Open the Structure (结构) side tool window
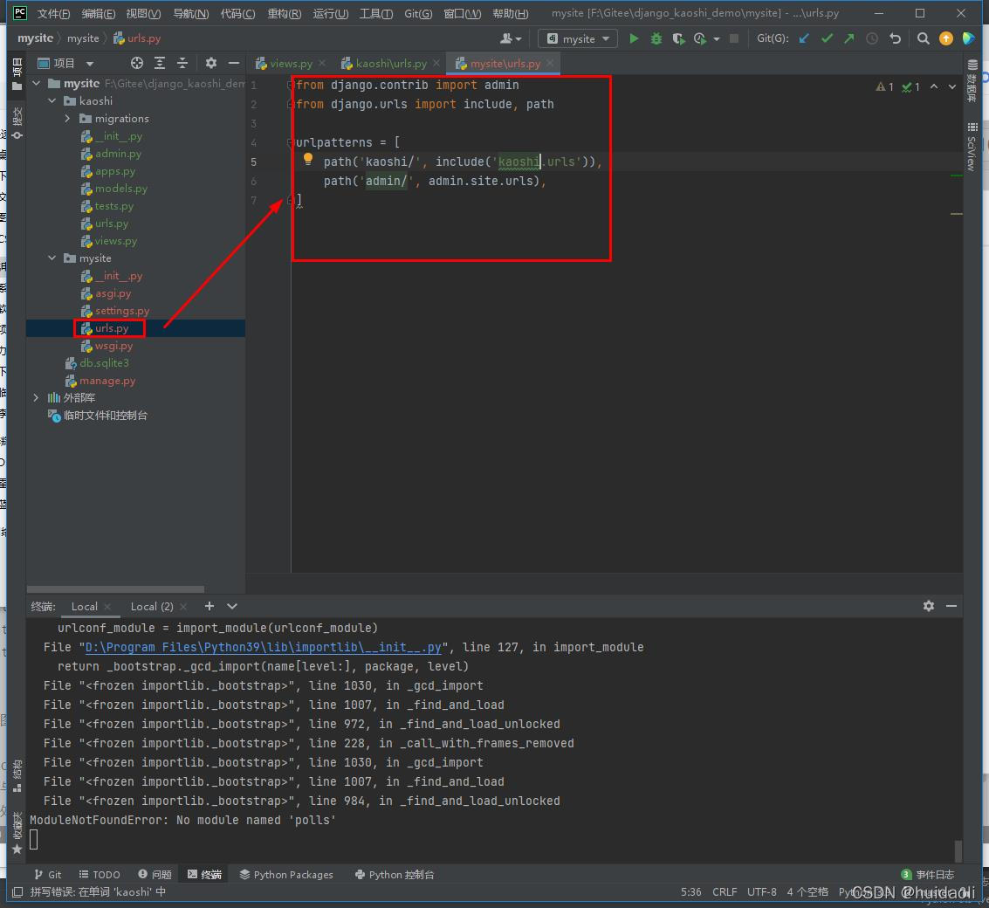 (17, 776)
